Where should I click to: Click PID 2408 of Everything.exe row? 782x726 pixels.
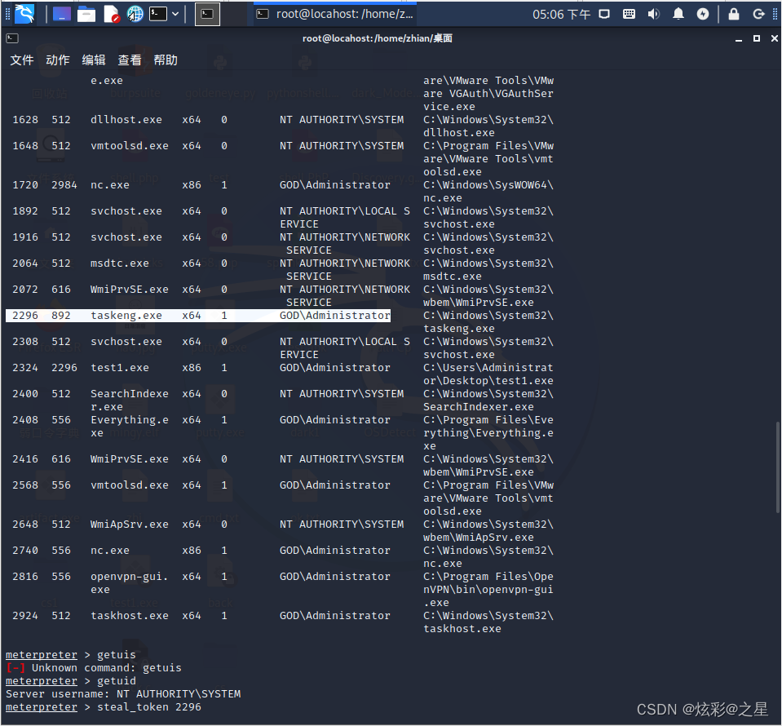click(x=25, y=420)
